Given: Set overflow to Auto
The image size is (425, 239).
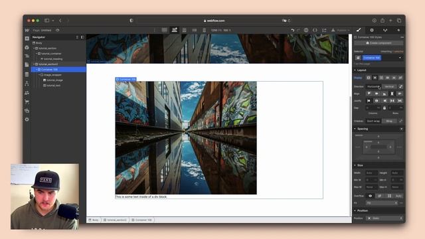Looking at the screenshot, I should (x=398, y=196).
